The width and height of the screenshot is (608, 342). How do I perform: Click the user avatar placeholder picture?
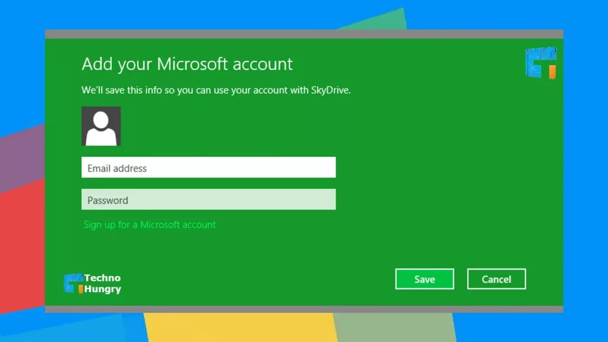coord(101,126)
